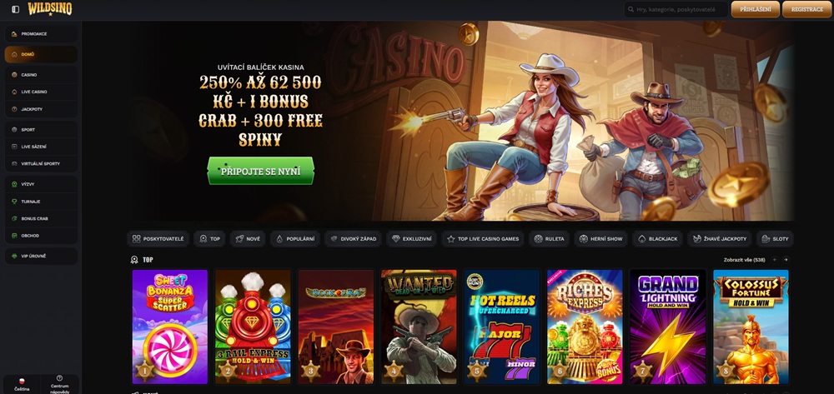Open the Obchod shop from the sidebar
Viewport: 834px width, 394px height.
tap(41, 235)
